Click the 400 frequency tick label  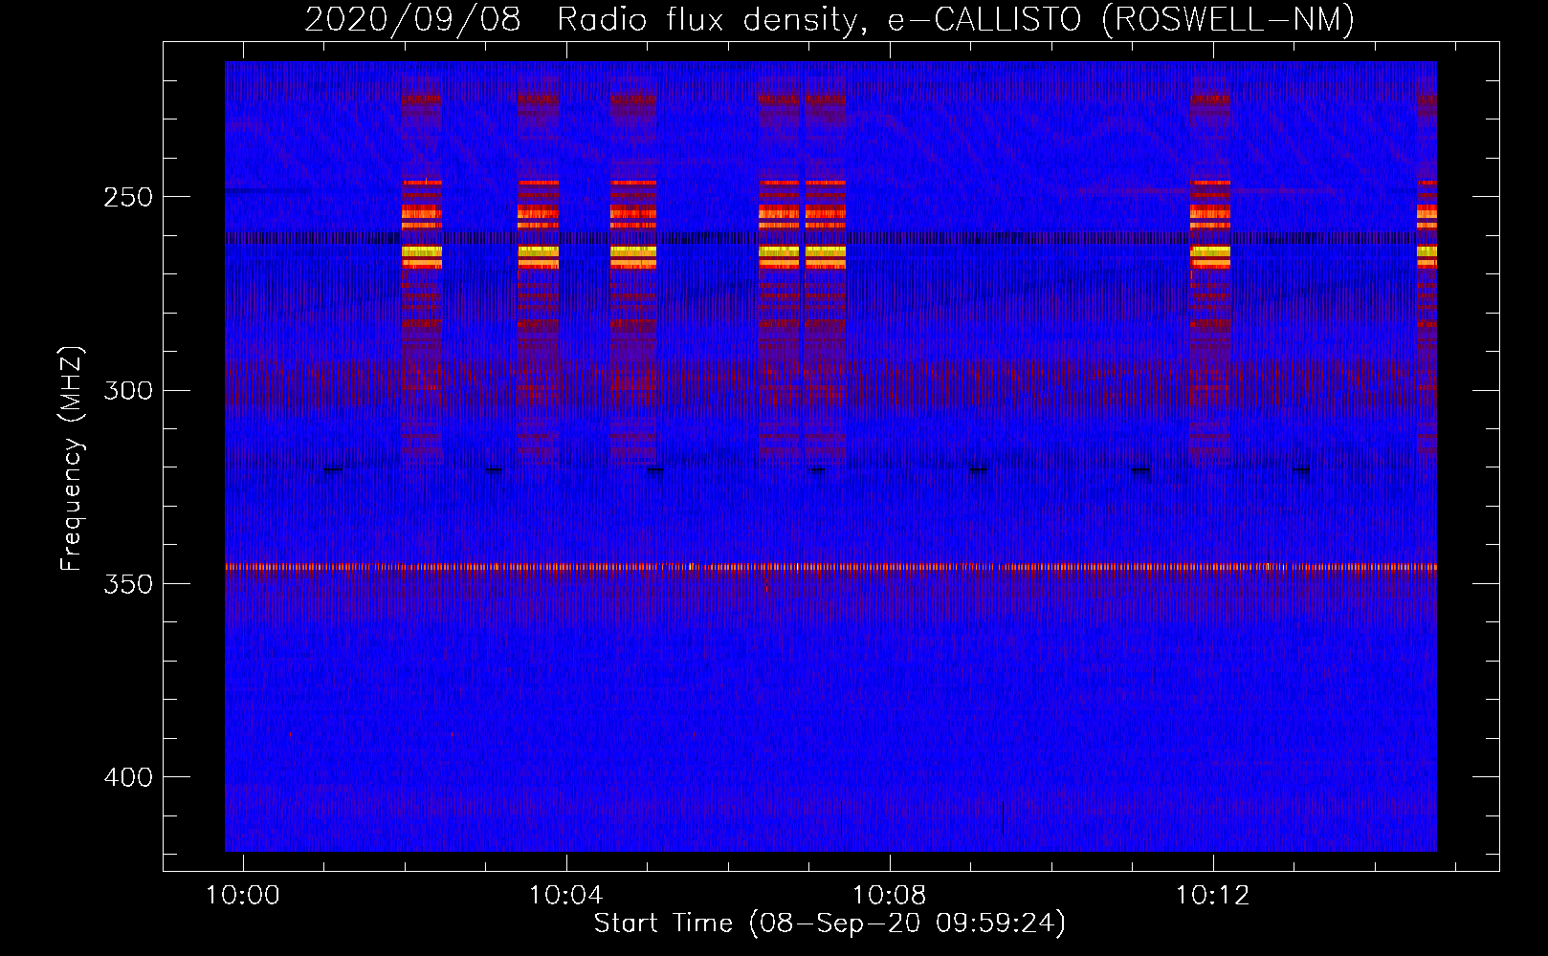pos(128,777)
